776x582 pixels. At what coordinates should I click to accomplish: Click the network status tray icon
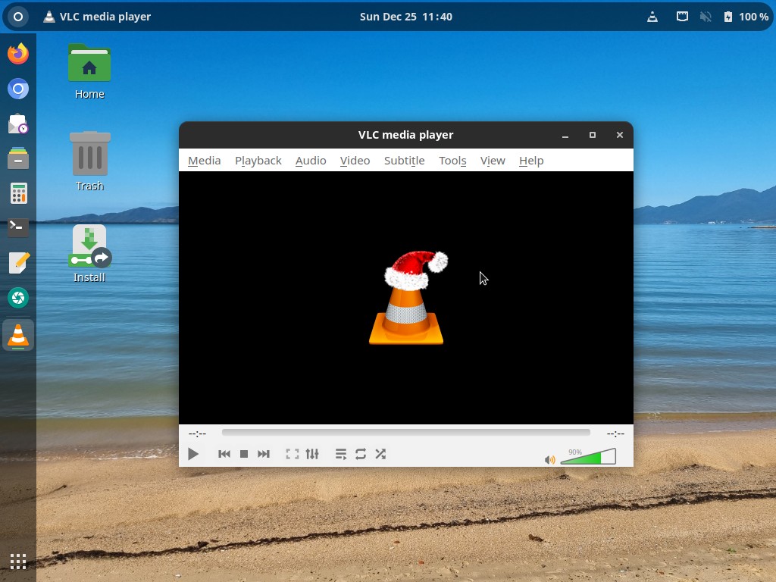pyautogui.click(x=682, y=17)
